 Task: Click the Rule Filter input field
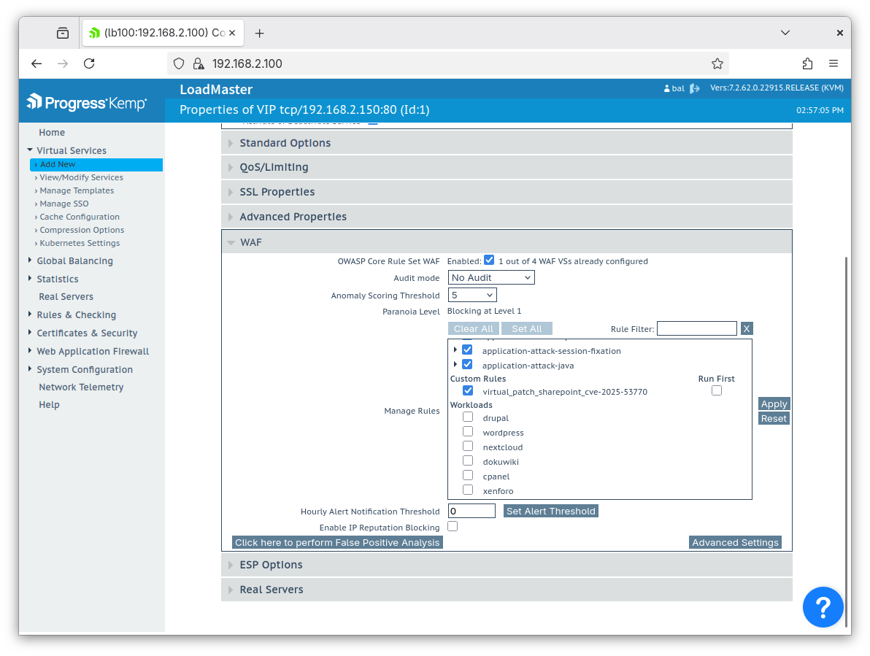pos(697,329)
